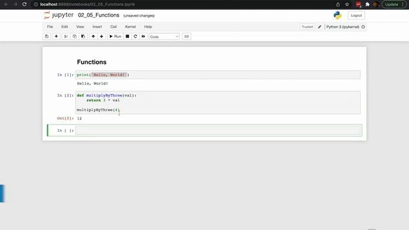
Task: Open the Cell menu
Action: click(x=114, y=27)
